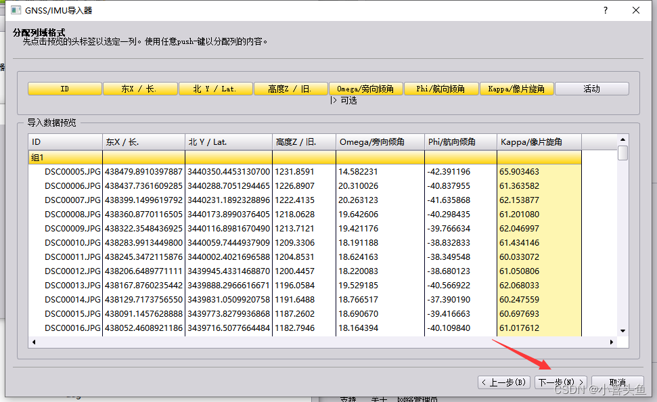This screenshot has width=657, height=402.
Task: Click the 取消 cancel button
Action: click(x=617, y=381)
